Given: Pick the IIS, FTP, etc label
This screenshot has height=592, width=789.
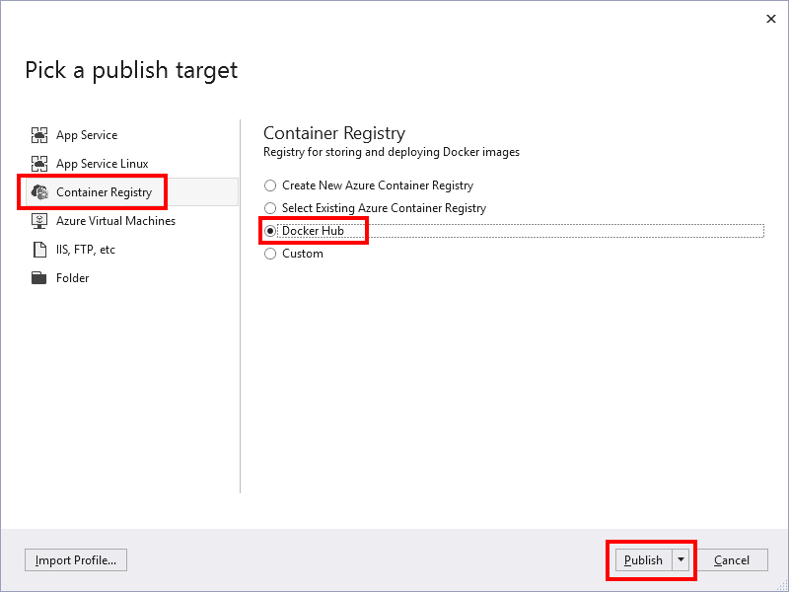Looking at the screenshot, I should [x=86, y=250].
